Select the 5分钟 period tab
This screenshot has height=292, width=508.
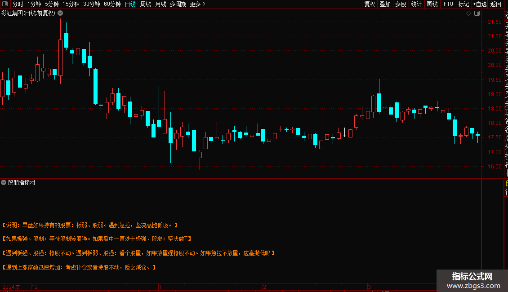click(x=52, y=4)
